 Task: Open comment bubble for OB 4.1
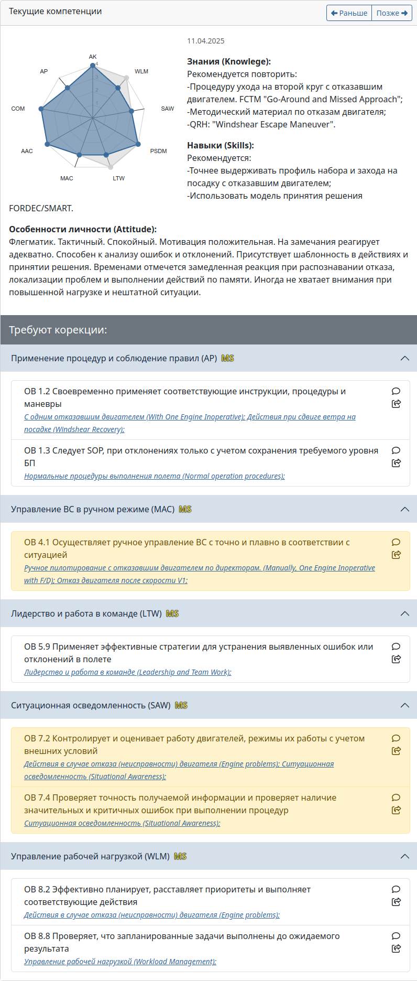(x=396, y=542)
